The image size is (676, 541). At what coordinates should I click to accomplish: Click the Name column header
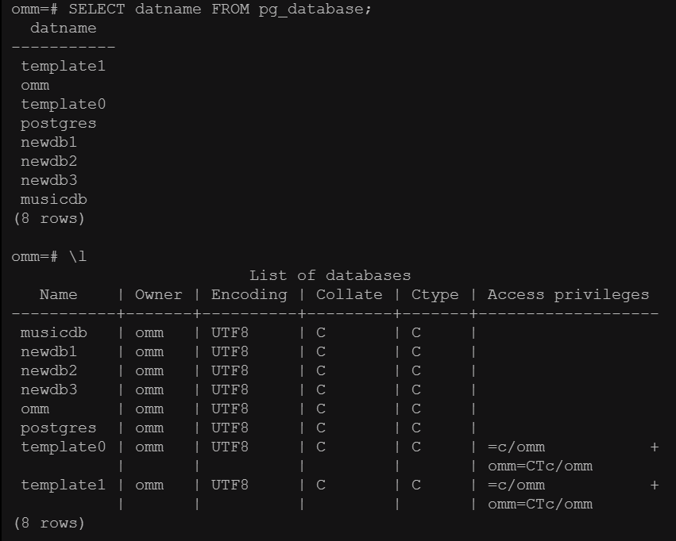[58, 295]
